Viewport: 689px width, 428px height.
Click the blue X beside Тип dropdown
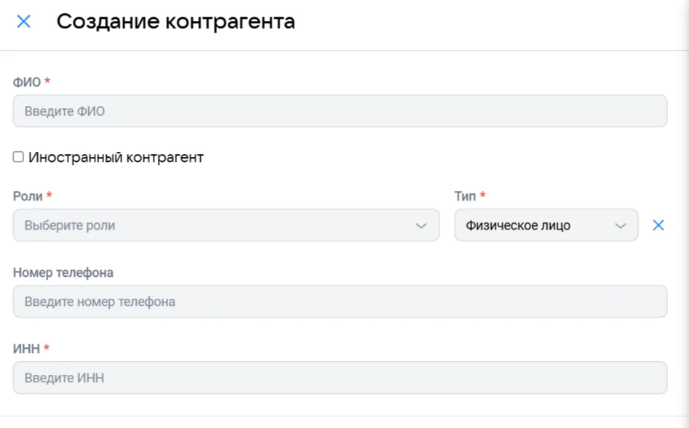tap(658, 225)
